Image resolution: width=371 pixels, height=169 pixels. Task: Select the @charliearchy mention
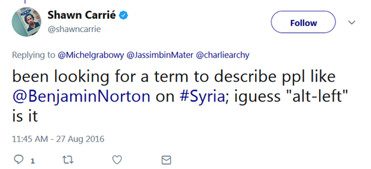click(223, 55)
